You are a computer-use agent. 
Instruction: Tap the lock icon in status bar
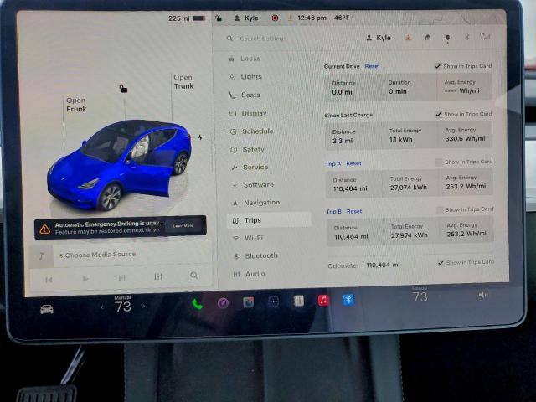pos(218,18)
